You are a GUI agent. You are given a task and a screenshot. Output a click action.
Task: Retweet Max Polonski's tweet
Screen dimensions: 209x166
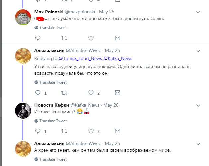pyautogui.click(x=64, y=38)
